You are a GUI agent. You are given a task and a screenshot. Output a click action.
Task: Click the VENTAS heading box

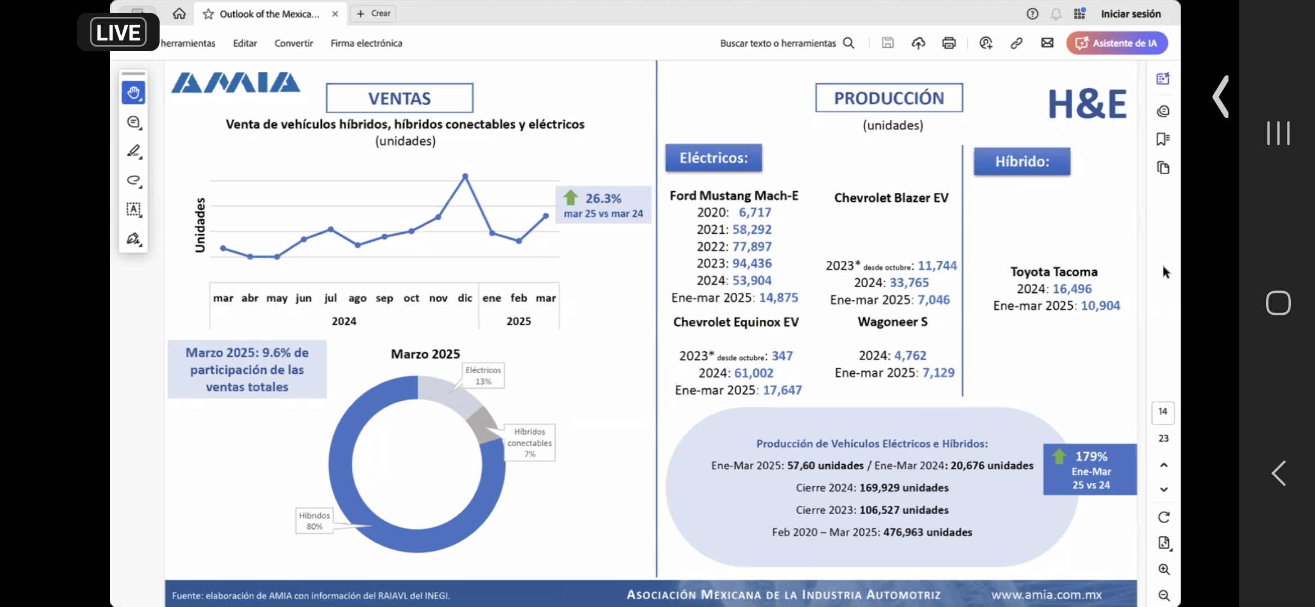tap(400, 98)
